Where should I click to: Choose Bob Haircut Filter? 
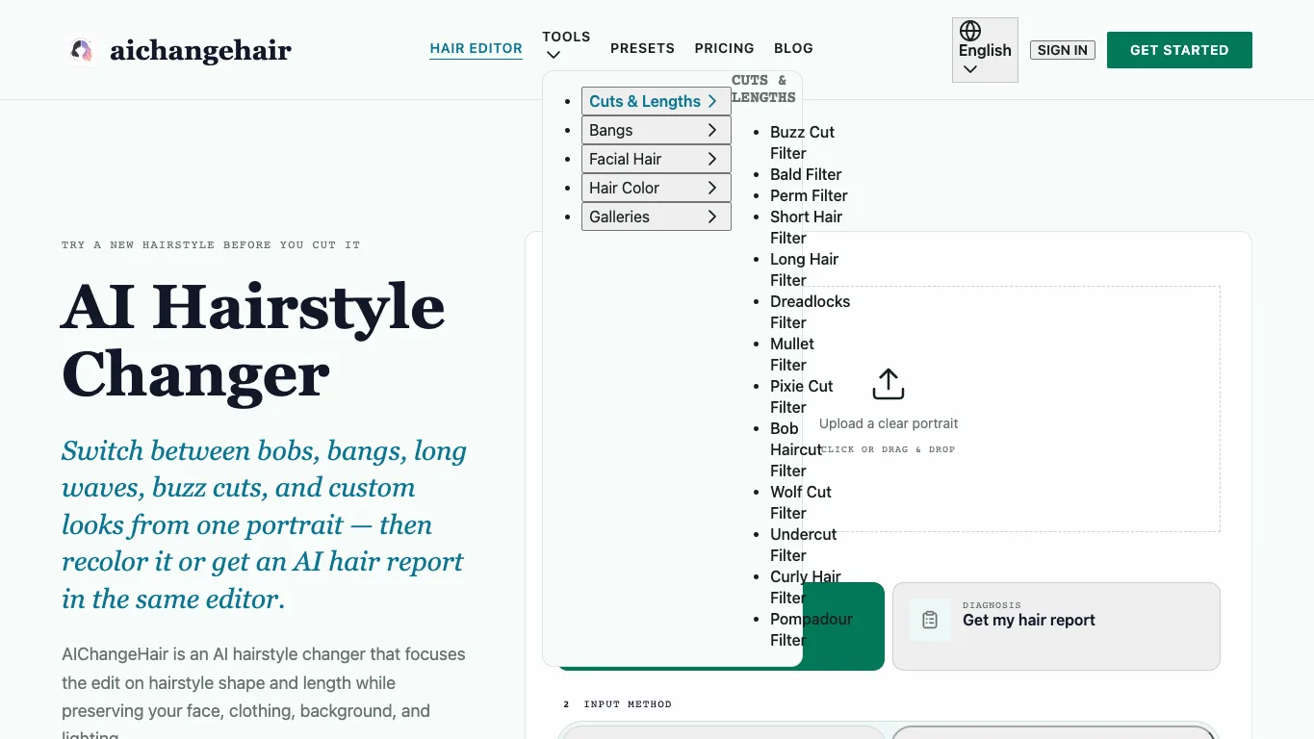tap(796, 449)
